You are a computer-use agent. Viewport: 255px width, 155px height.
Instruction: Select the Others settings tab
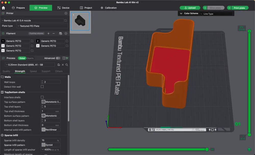point(59,71)
